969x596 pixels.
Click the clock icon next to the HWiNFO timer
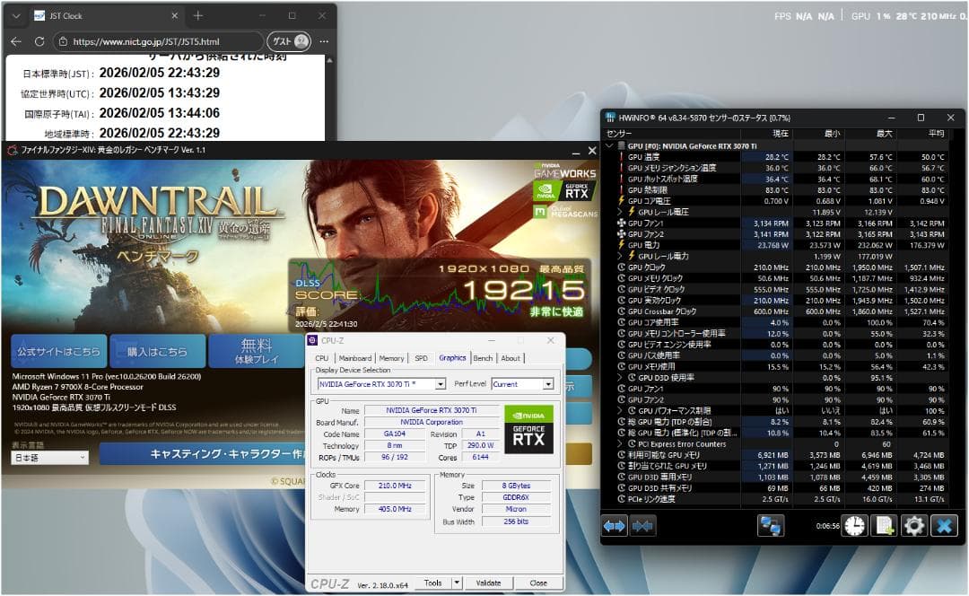click(854, 525)
